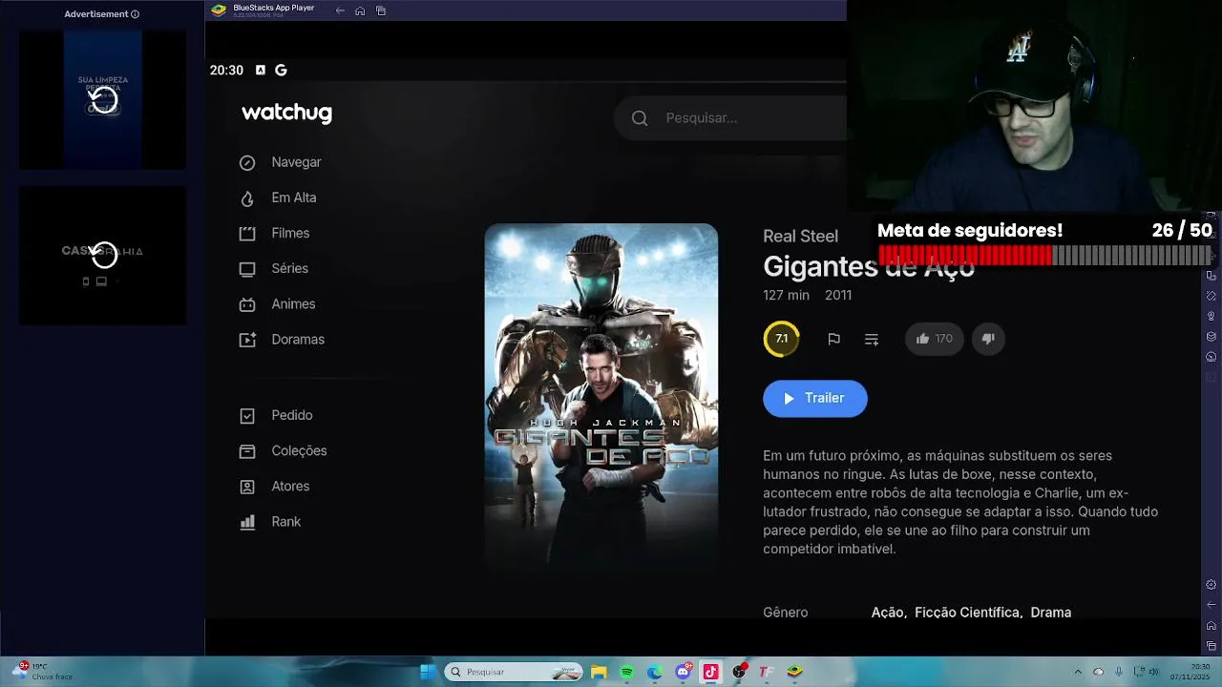Image resolution: width=1222 pixels, height=687 pixels.
Task: Click the search magnifier icon
Action: [x=640, y=118]
